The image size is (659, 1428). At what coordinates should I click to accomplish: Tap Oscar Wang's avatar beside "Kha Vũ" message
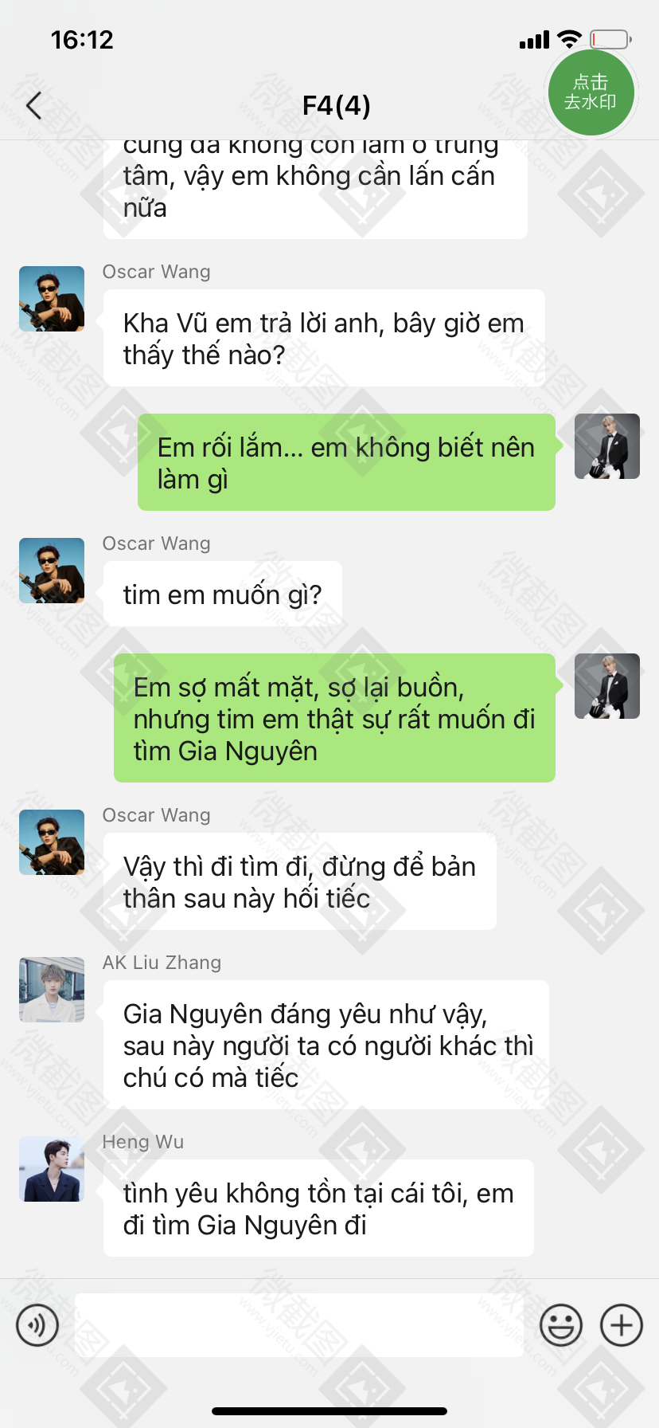52,299
